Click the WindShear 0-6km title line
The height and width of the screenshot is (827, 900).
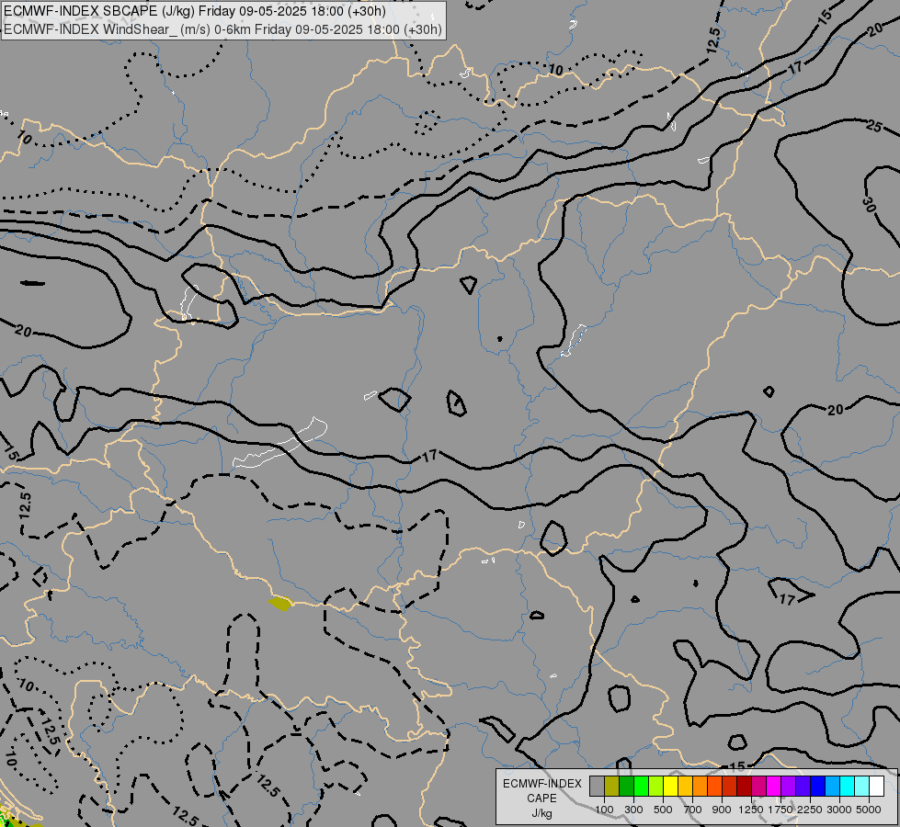click(222, 29)
